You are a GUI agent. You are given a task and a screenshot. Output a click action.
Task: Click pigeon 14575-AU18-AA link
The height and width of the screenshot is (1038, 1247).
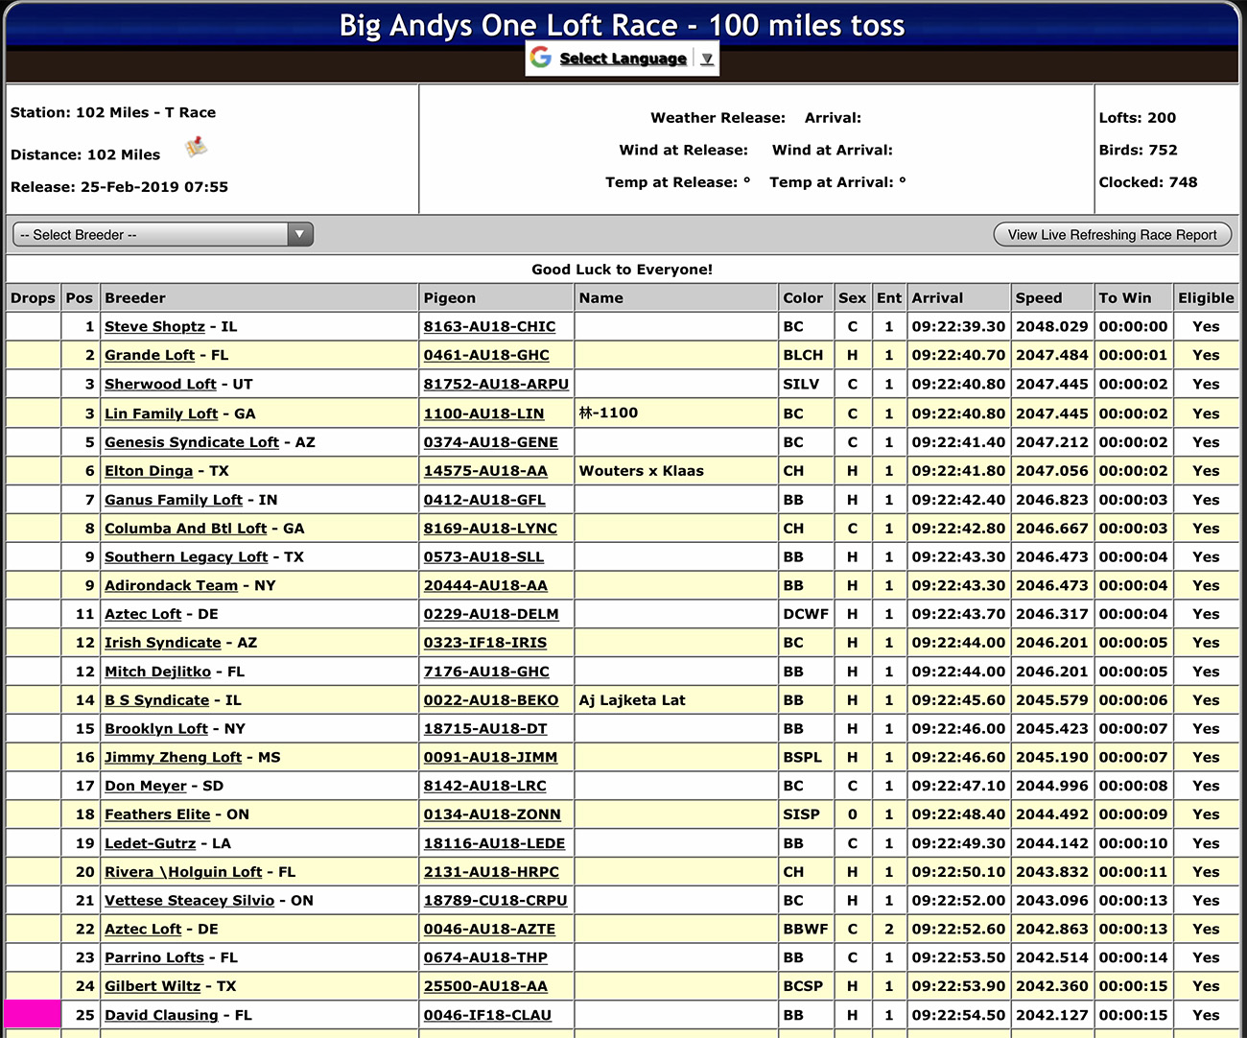[x=485, y=471]
